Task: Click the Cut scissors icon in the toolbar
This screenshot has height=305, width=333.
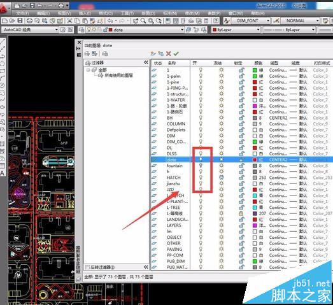Action: coord(69,20)
